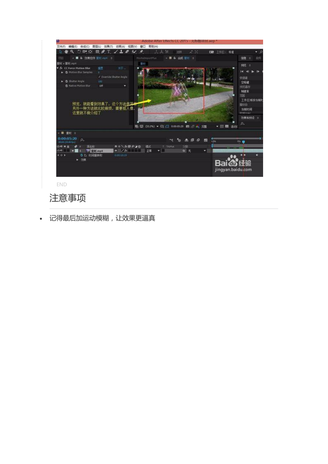Viewport: 328px width, 464px height.
Task: Open the 编辑(E) menu
Action: [73, 46]
